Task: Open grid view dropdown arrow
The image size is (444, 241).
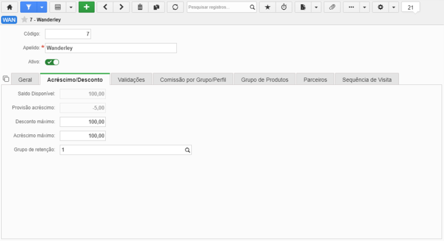Action: point(71,7)
